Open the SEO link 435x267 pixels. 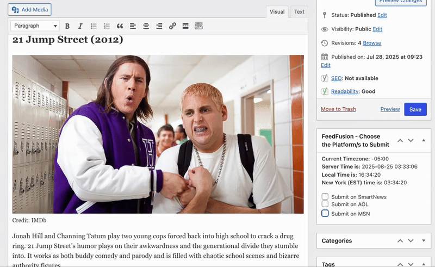pyautogui.click(x=336, y=78)
